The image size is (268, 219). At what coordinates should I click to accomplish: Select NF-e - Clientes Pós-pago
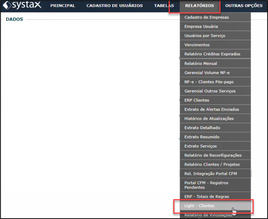pyautogui.click(x=215, y=82)
